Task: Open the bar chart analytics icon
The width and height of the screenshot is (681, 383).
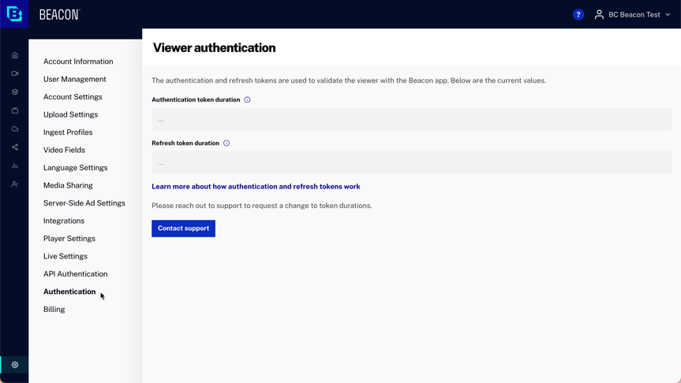Action: [x=14, y=165]
